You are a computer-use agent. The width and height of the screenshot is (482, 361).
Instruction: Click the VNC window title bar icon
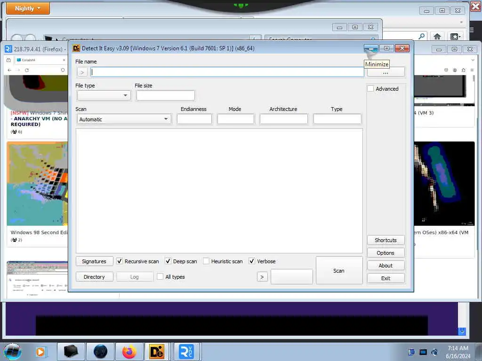click(8, 49)
